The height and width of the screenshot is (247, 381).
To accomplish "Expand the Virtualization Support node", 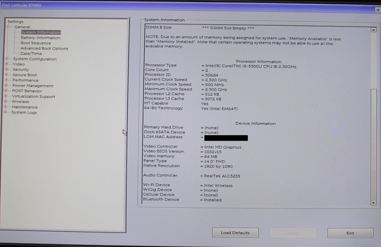I will click(6, 96).
